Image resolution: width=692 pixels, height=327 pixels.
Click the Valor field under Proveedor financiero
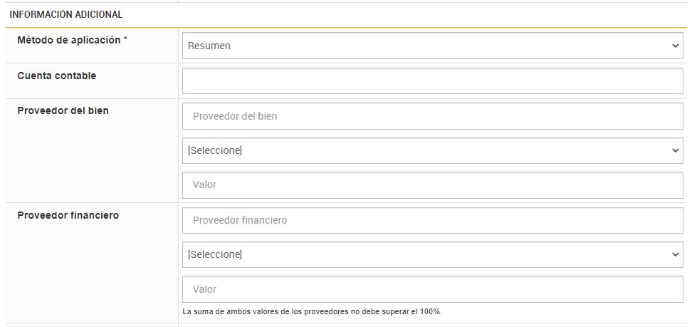tap(432, 289)
